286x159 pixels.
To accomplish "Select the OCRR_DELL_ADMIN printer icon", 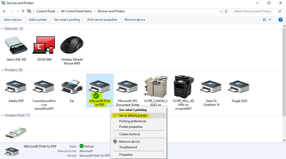I will [183, 87].
